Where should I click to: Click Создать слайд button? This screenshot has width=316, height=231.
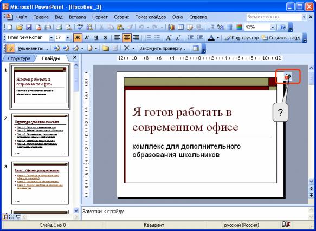pyautogui.click(x=281, y=38)
